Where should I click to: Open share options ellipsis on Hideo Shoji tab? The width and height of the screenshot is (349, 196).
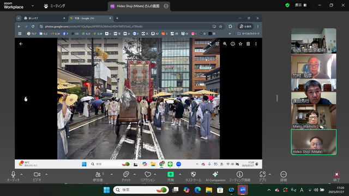click(x=166, y=6)
